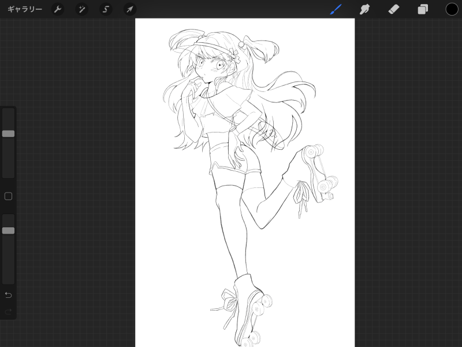Open the Layers panel

pyautogui.click(x=423, y=9)
